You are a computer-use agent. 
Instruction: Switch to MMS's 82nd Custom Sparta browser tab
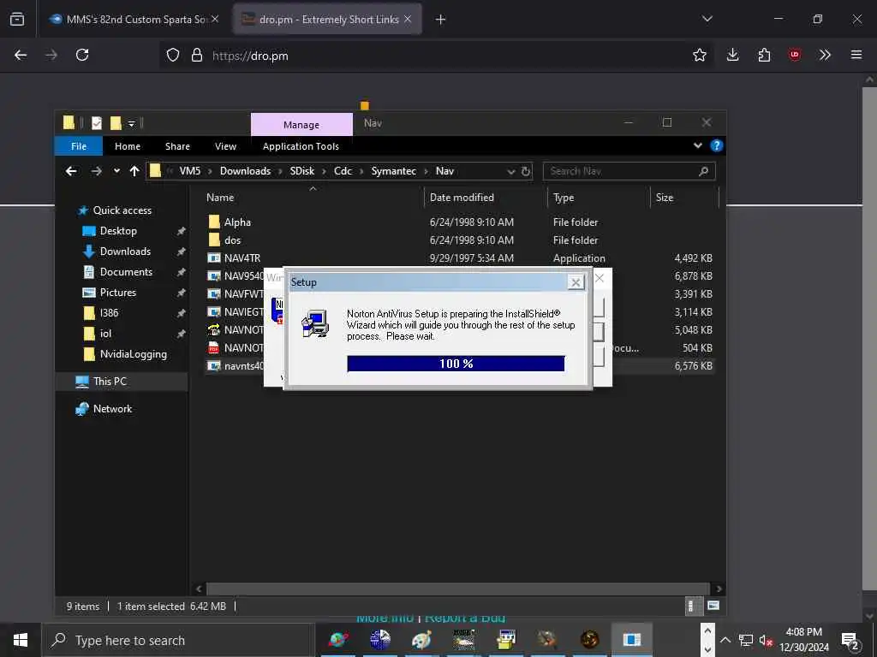tap(134, 19)
